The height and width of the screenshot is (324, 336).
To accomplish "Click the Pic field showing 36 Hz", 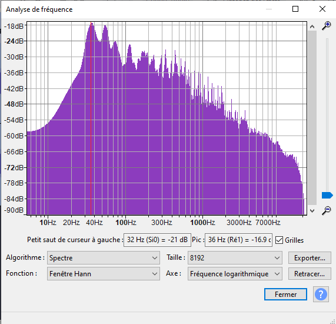I will [x=238, y=240].
